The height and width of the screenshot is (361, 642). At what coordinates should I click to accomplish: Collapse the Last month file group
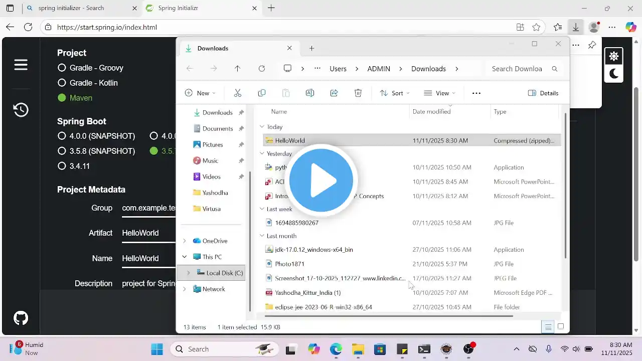click(262, 236)
